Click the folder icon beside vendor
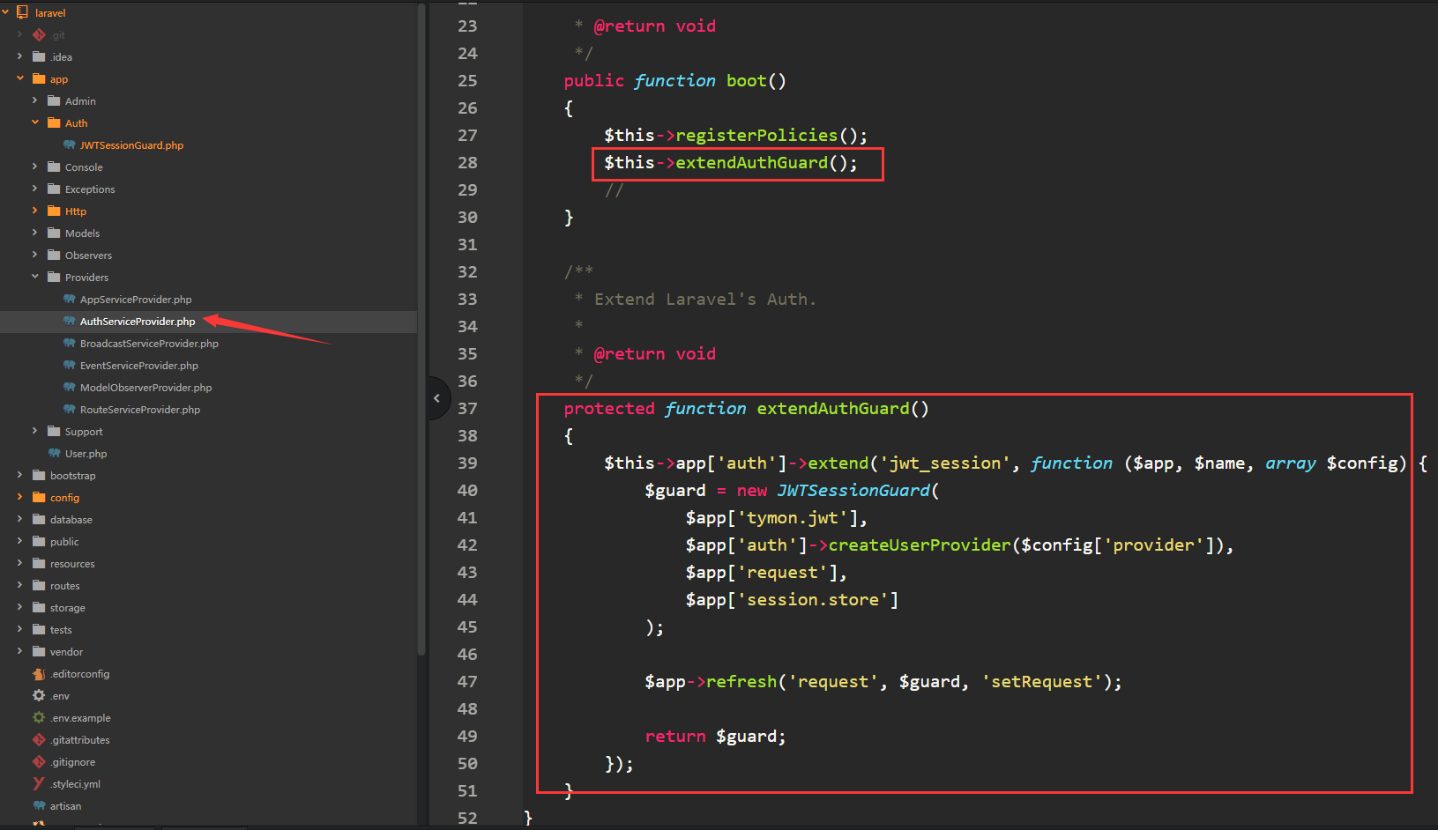 click(x=39, y=651)
